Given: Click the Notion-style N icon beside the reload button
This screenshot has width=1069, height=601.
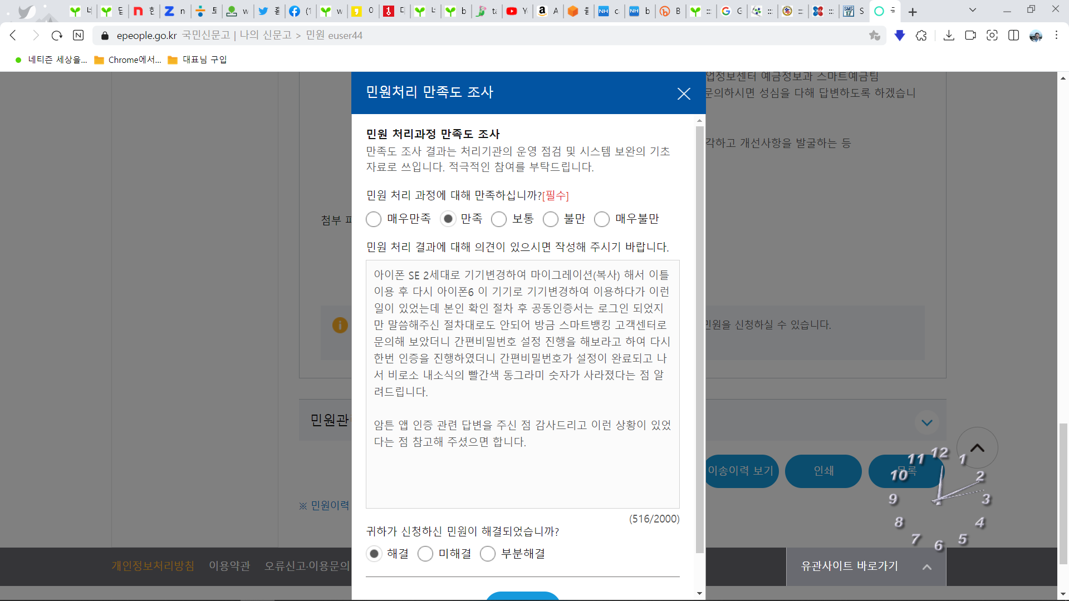Looking at the screenshot, I should (79, 36).
